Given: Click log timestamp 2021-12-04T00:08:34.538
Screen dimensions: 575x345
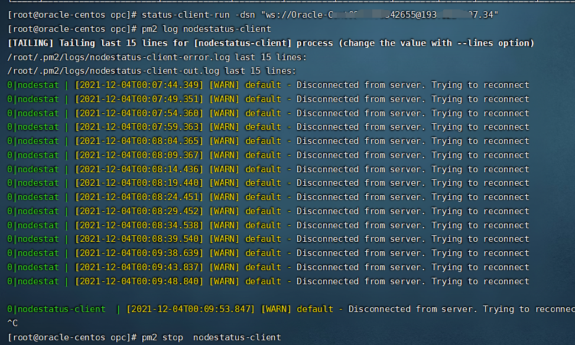Looking at the screenshot, I should 139,225.
